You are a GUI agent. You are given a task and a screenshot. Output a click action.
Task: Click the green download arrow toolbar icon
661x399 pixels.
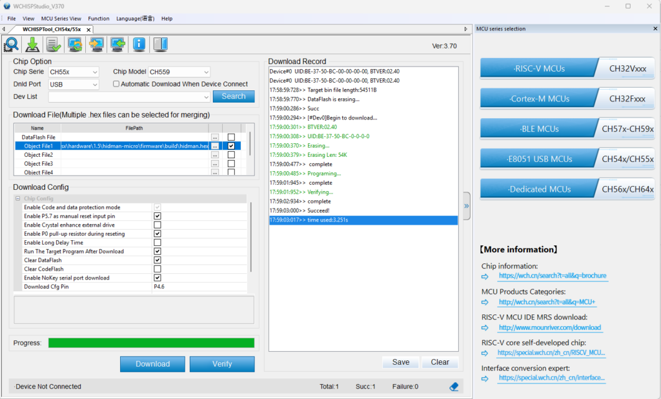[32, 45]
